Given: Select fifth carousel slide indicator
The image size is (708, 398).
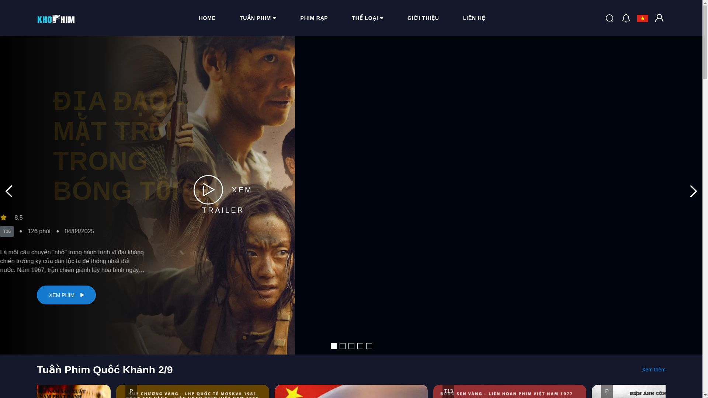Looking at the screenshot, I should 369,346.
